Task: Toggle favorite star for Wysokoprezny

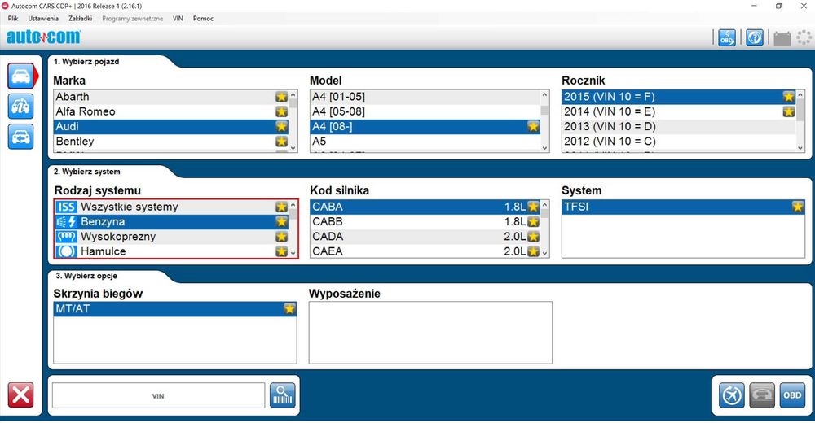Action: coord(281,237)
